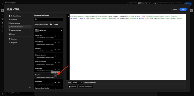
Task: Click inside the HTML code editor
Action: point(128,47)
